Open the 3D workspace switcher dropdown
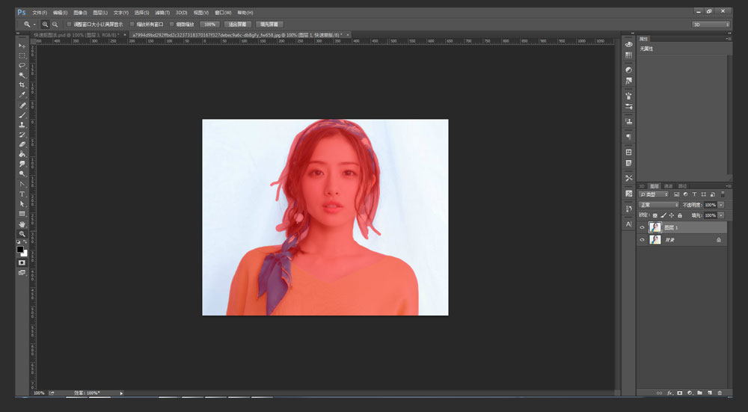Screen dimensions: 748x412 [710, 24]
